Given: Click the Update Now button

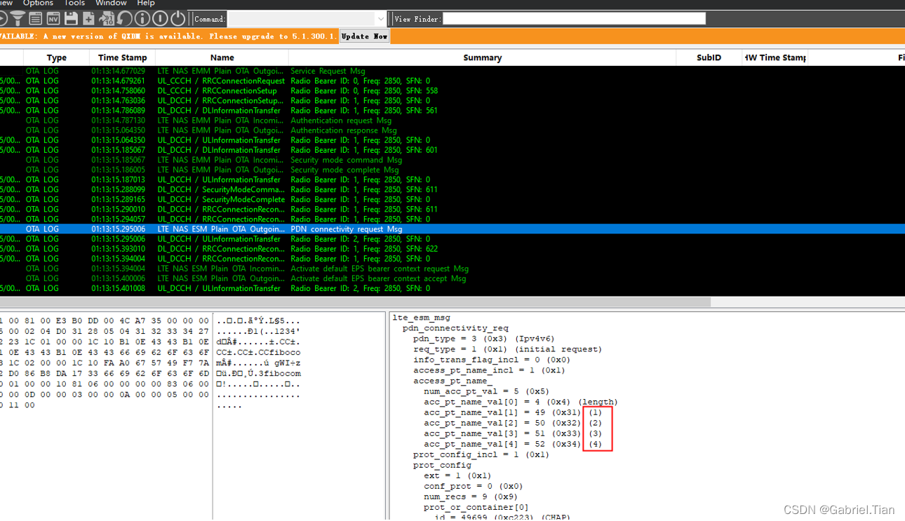Looking at the screenshot, I should coord(365,36).
